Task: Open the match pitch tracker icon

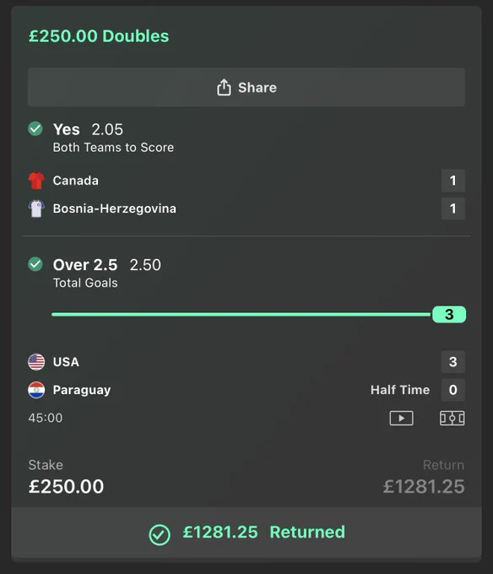Action: click(x=452, y=418)
